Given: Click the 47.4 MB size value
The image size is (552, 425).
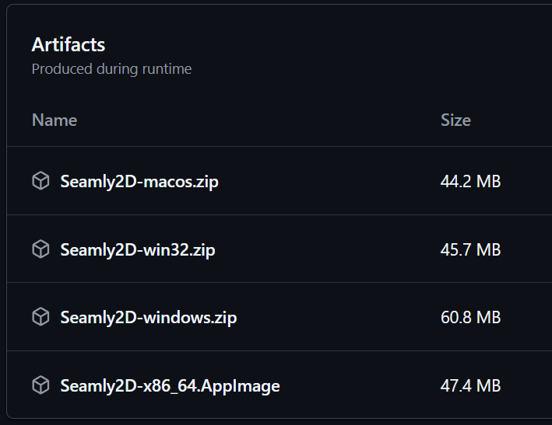Looking at the screenshot, I should pos(470,385).
